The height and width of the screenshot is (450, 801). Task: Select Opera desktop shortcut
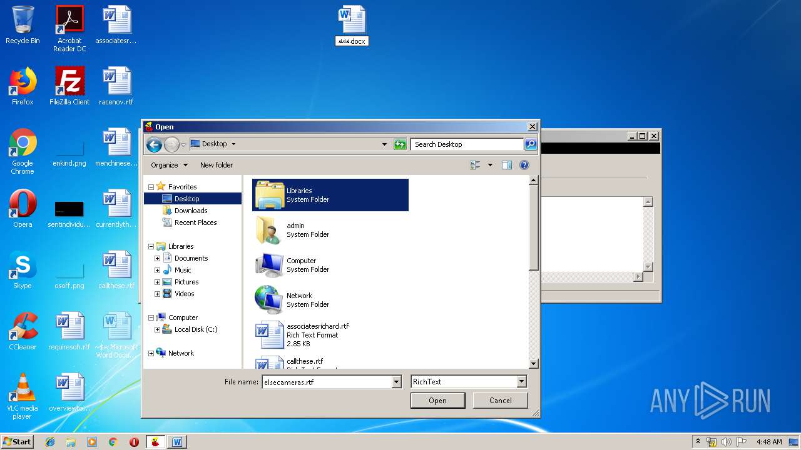(23, 209)
